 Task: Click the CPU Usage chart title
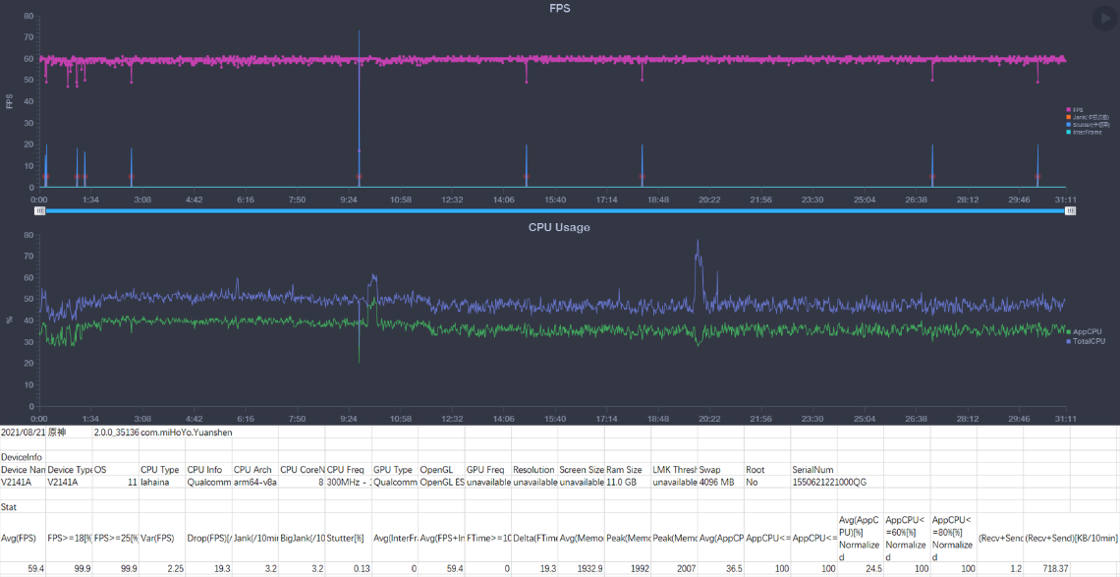(559, 227)
